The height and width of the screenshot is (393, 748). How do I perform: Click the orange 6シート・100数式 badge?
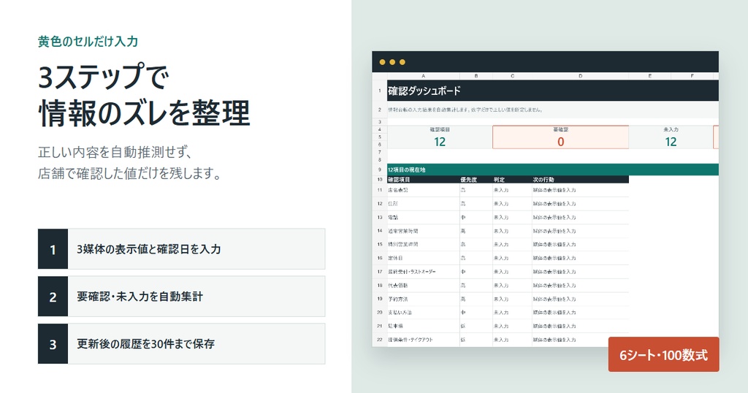pos(663,354)
